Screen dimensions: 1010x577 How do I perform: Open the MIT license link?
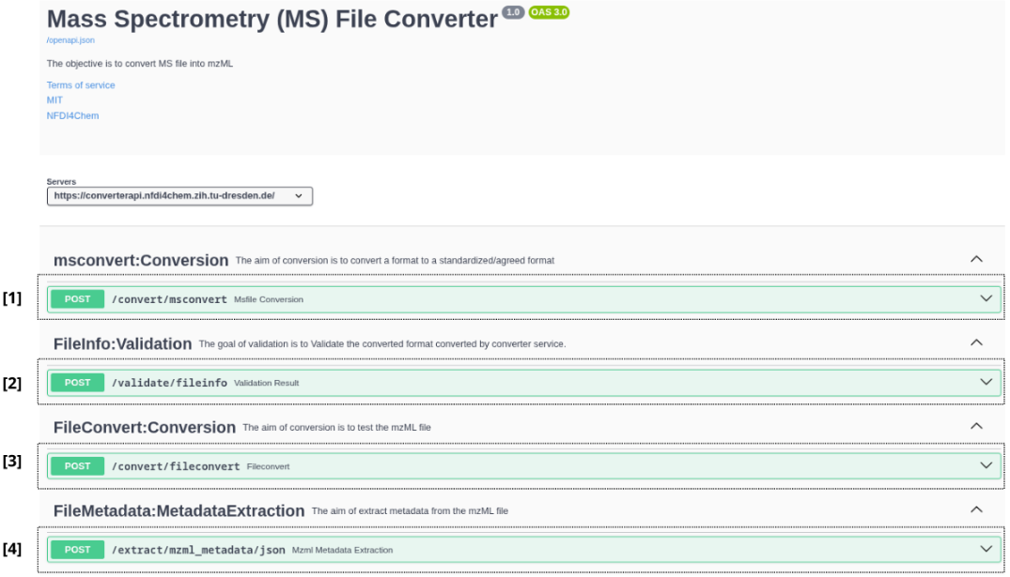tap(55, 100)
